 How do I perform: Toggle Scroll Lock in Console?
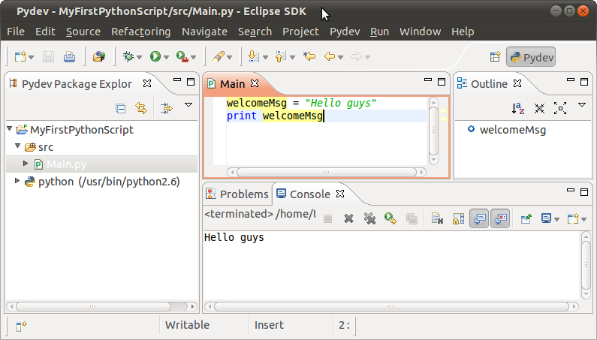[458, 218]
